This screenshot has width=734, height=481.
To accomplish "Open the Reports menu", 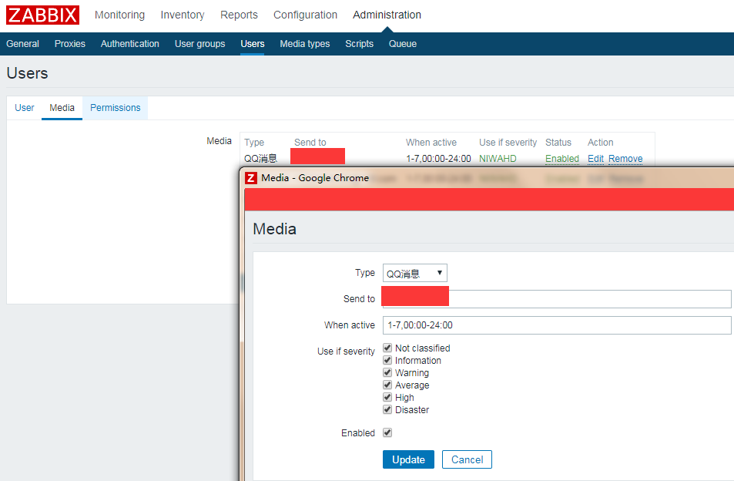I will 239,15.
